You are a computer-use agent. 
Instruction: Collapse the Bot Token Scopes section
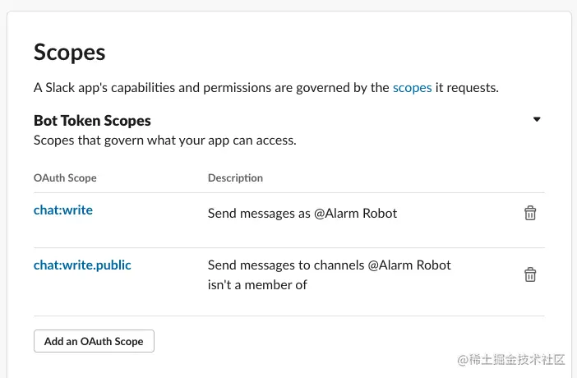coord(537,119)
